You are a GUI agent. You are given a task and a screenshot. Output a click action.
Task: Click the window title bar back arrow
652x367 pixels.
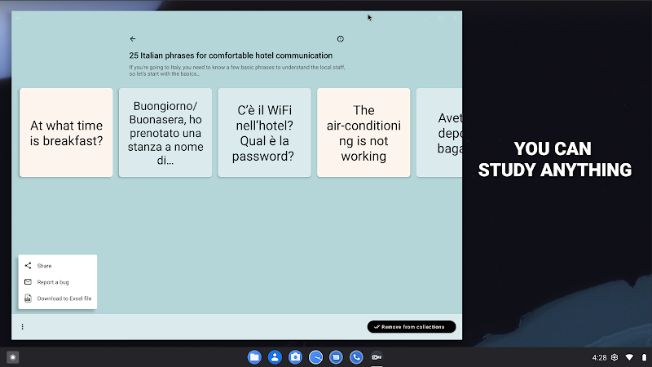pyautogui.click(x=19, y=18)
